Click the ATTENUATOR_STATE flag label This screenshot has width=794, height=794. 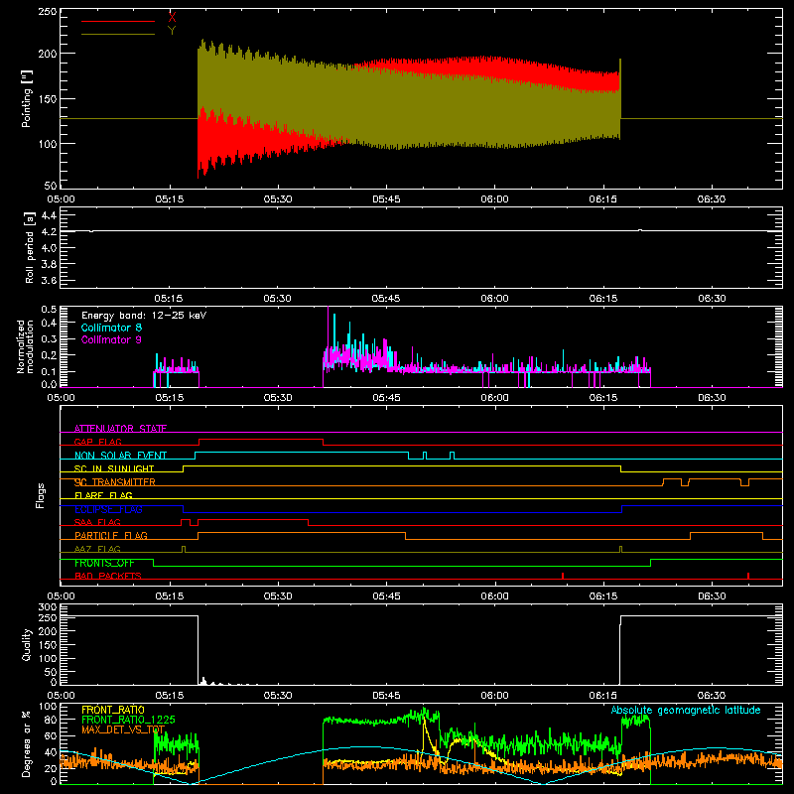120,429
